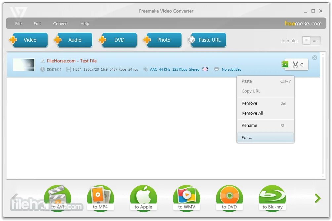Open the Convert menu
This screenshot has width=332, height=221.
[61, 24]
